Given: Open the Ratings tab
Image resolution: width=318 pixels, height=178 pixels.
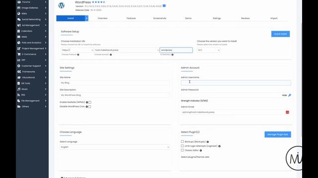Looking at the screenshot, I should [217, 18].
